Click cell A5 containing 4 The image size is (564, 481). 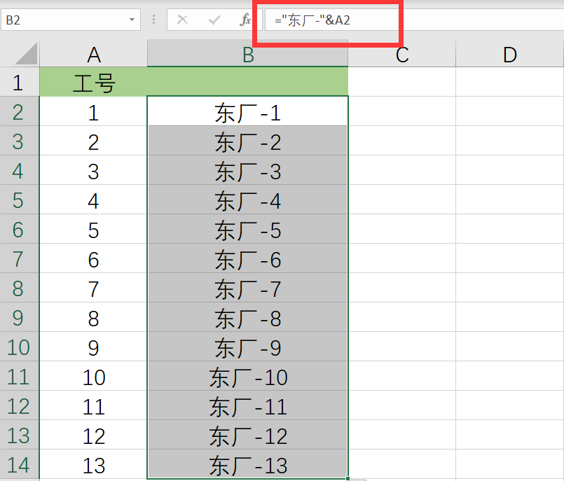93,200
